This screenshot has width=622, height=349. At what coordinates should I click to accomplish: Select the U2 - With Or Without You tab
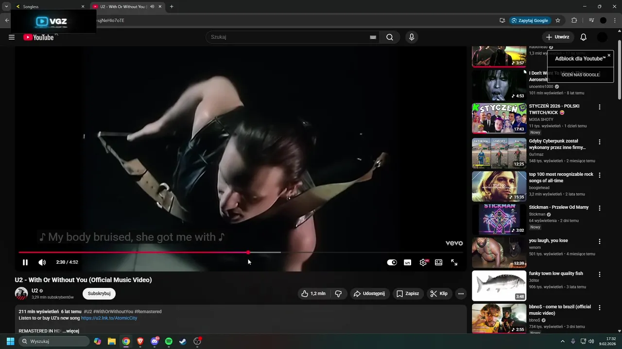(122, 7)
